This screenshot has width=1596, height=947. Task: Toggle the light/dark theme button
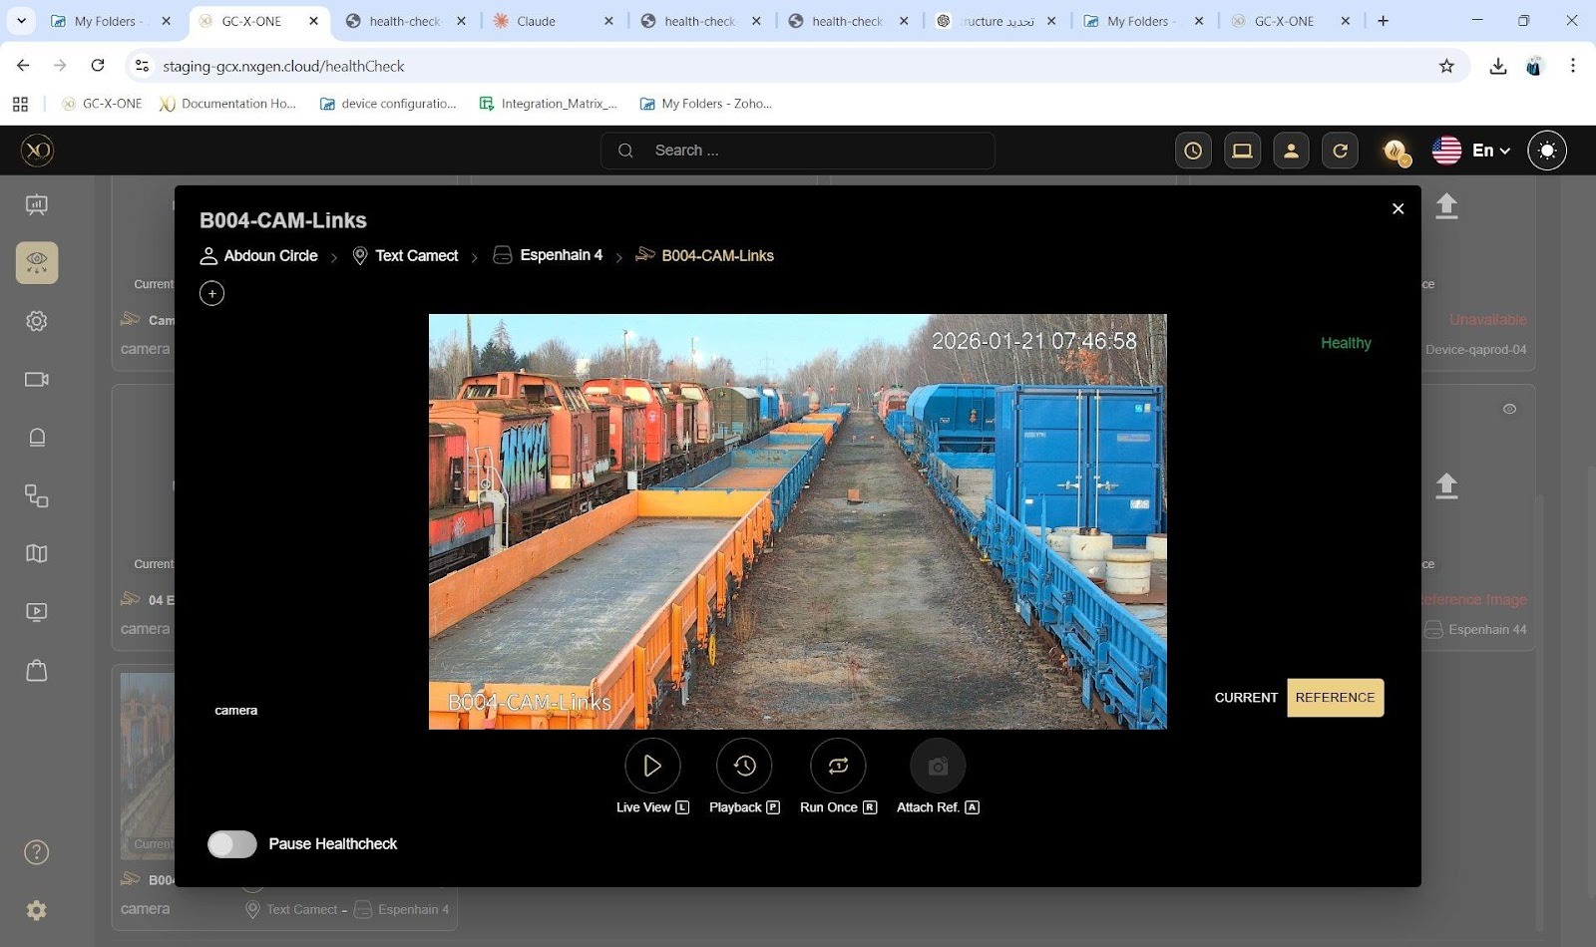(1546, 151)
